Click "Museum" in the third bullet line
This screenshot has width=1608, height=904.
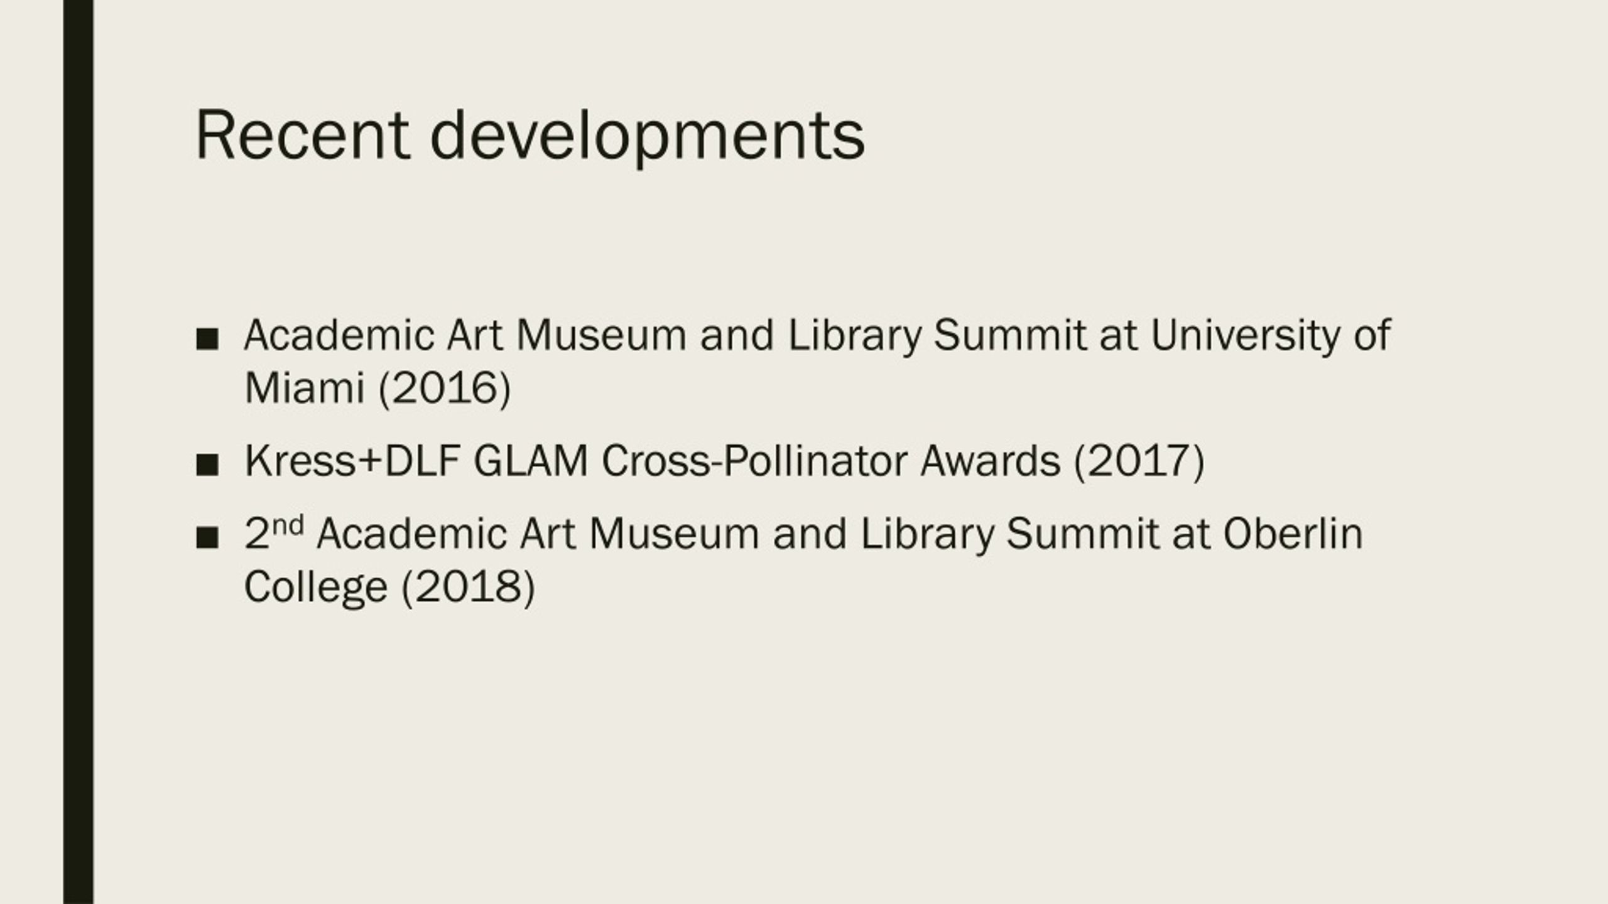(675, 534)
